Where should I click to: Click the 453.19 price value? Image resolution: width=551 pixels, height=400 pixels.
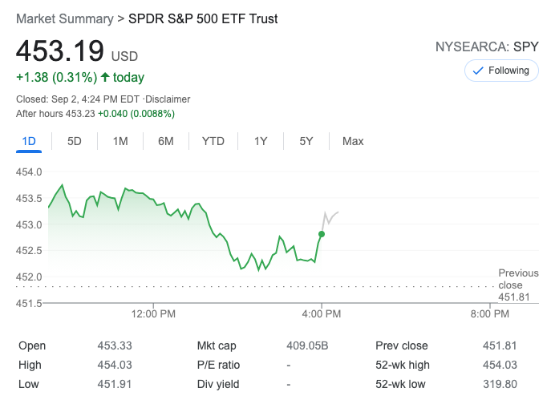[x=60, y=51]
